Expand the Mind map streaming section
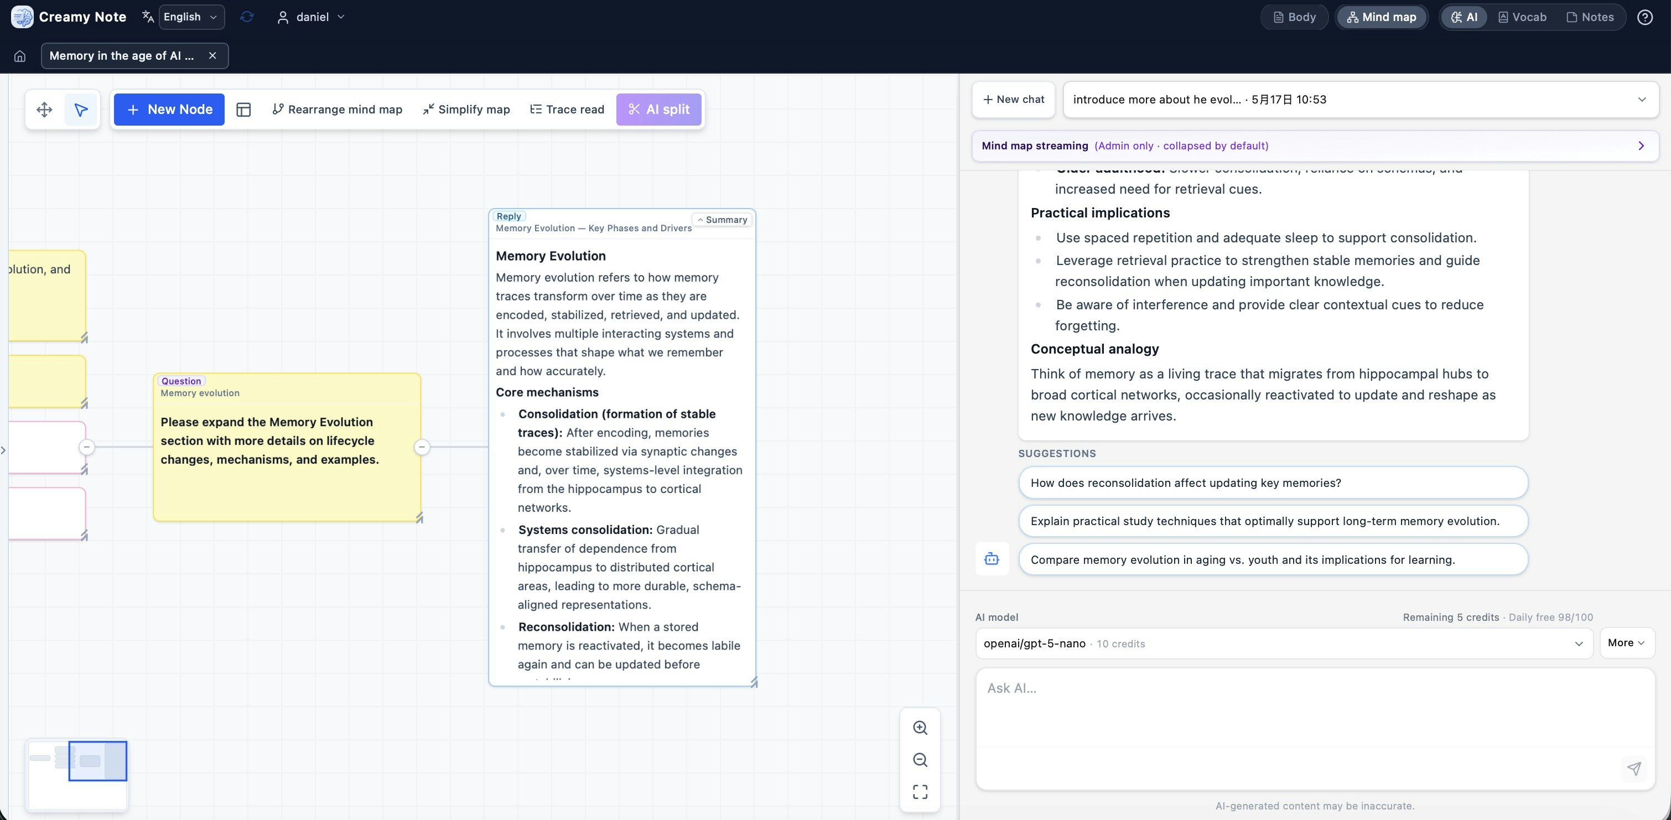1671x820 pixels. click(1315, 146)
